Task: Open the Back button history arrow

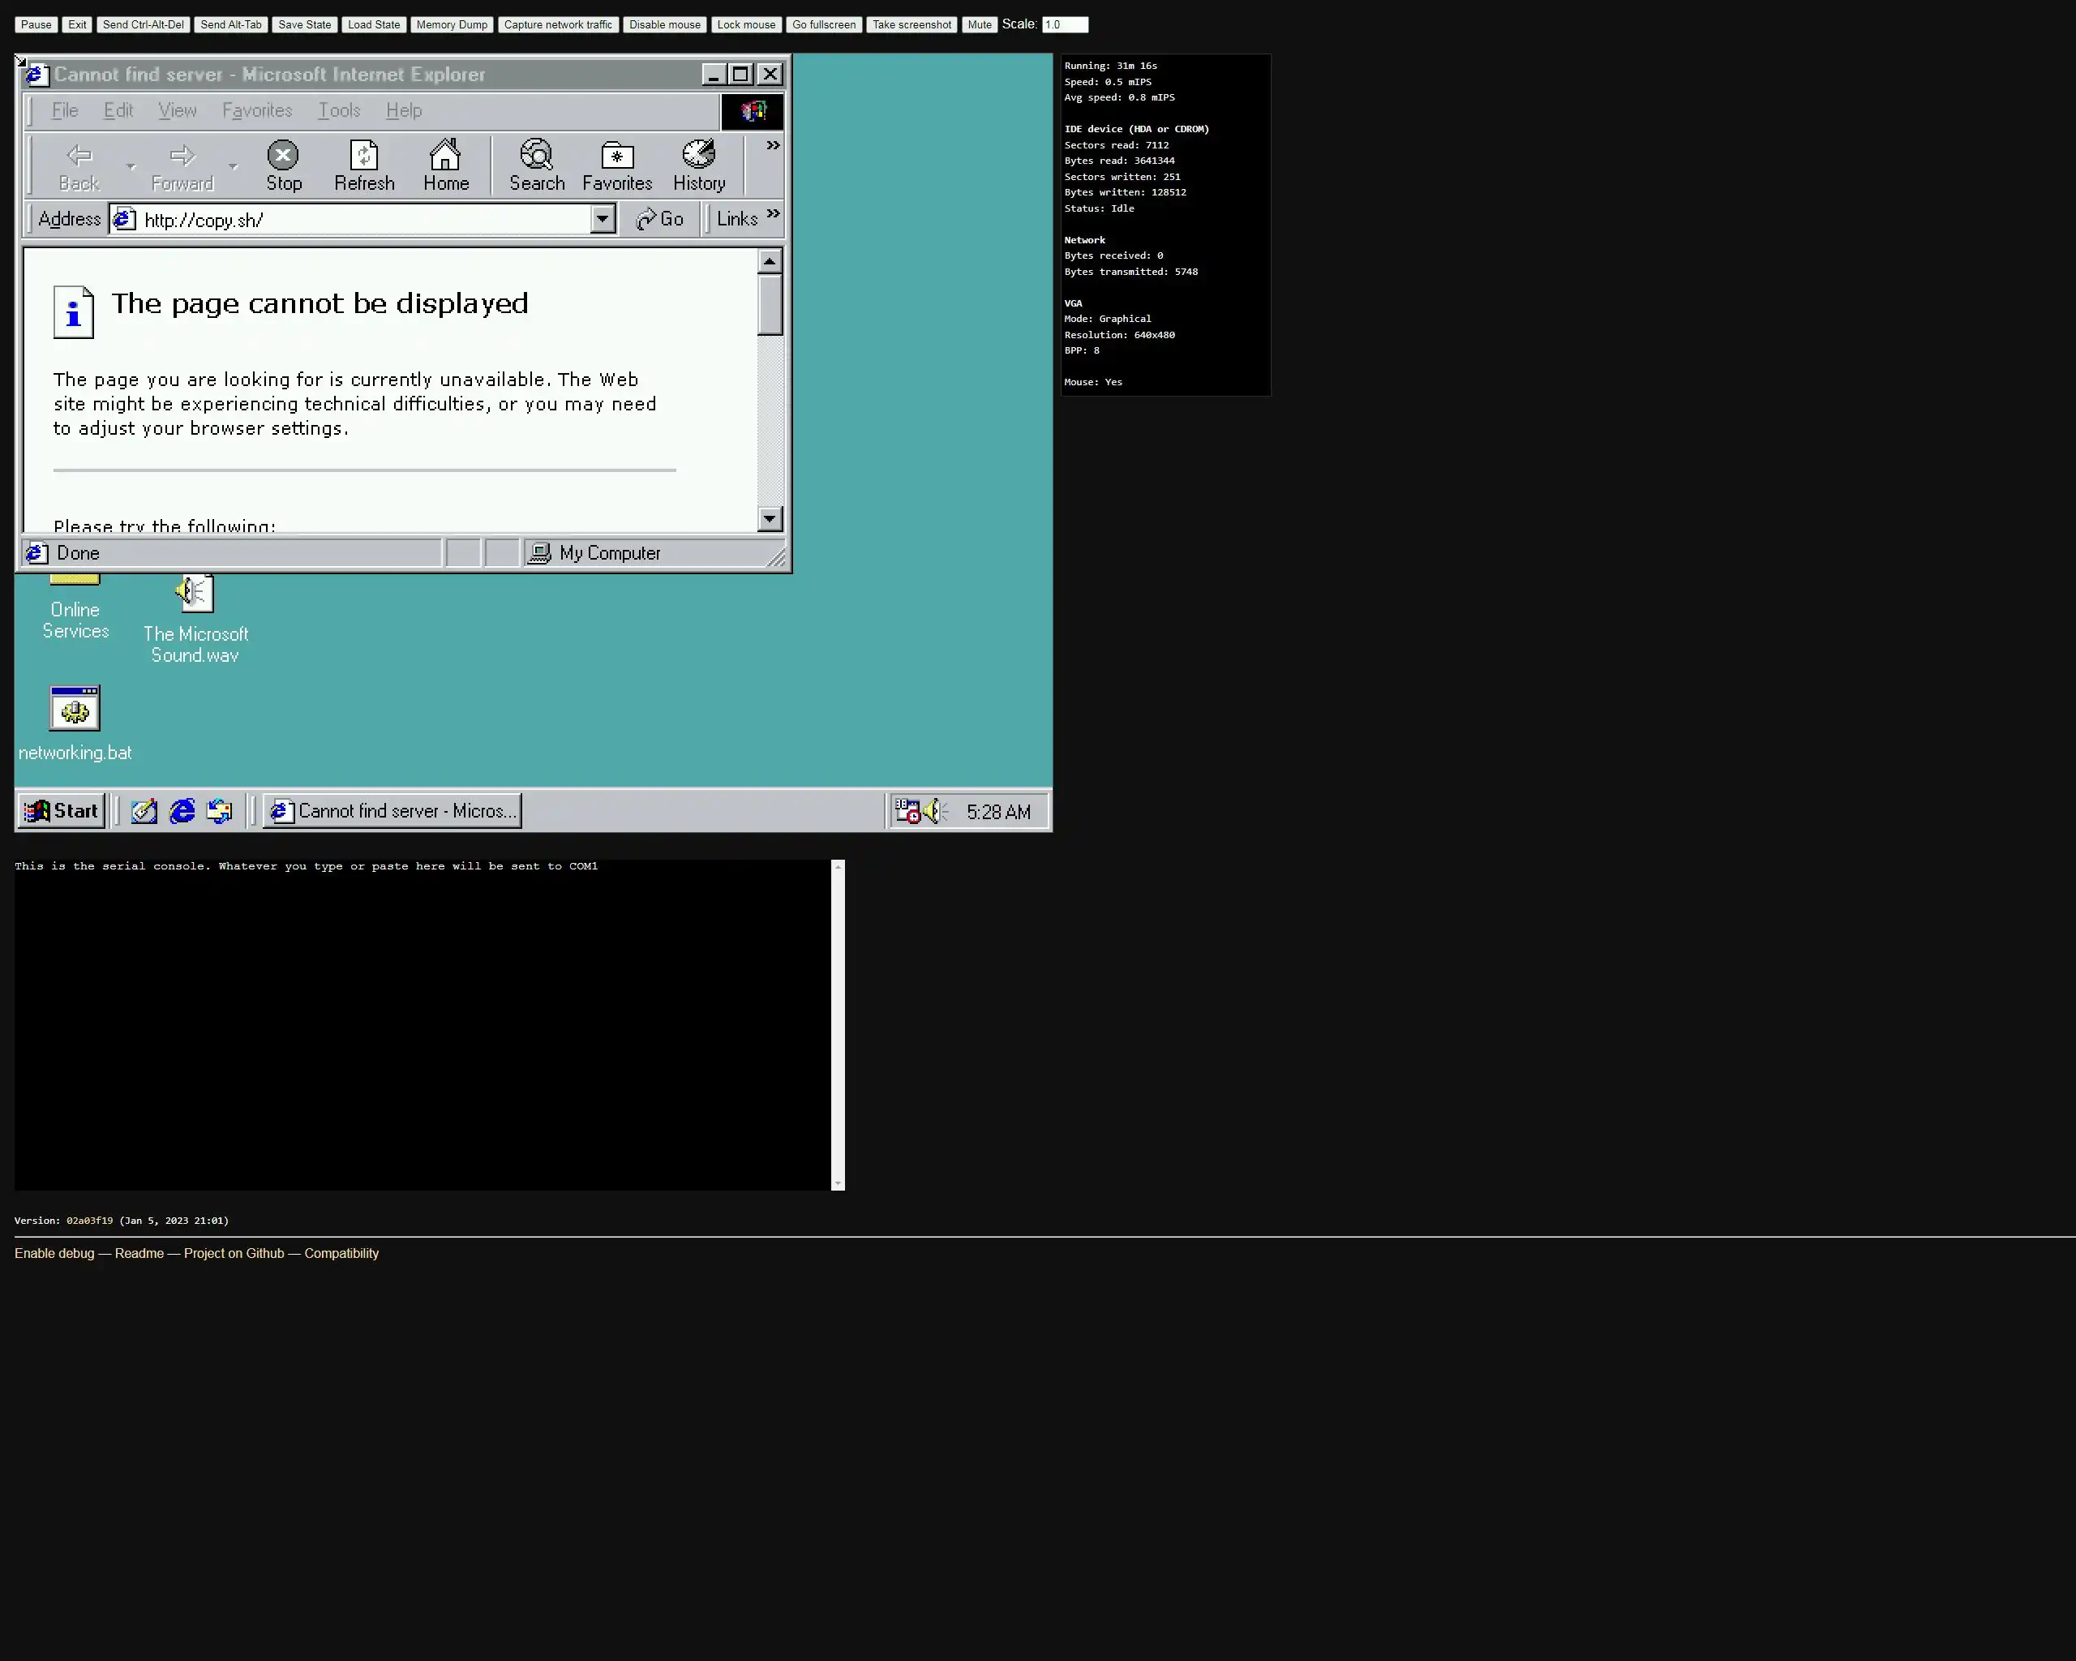Action: [x=131, y=165]
